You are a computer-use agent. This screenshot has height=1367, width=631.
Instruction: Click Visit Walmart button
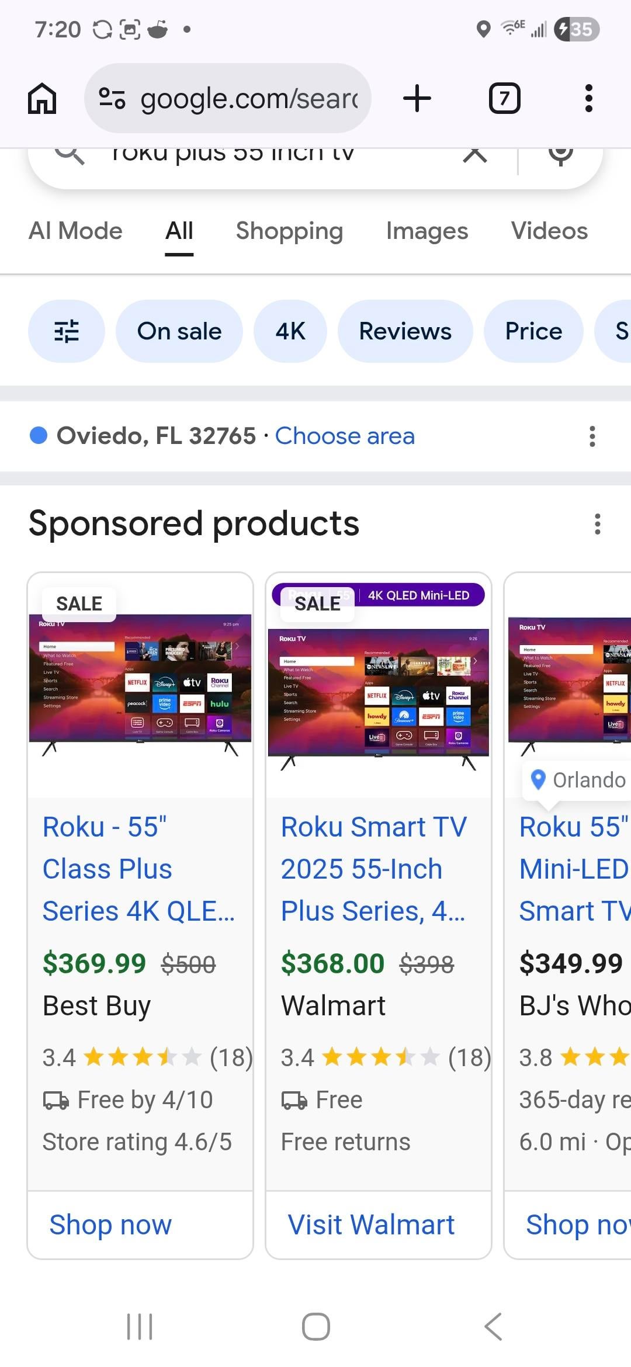click(371, 1224)
